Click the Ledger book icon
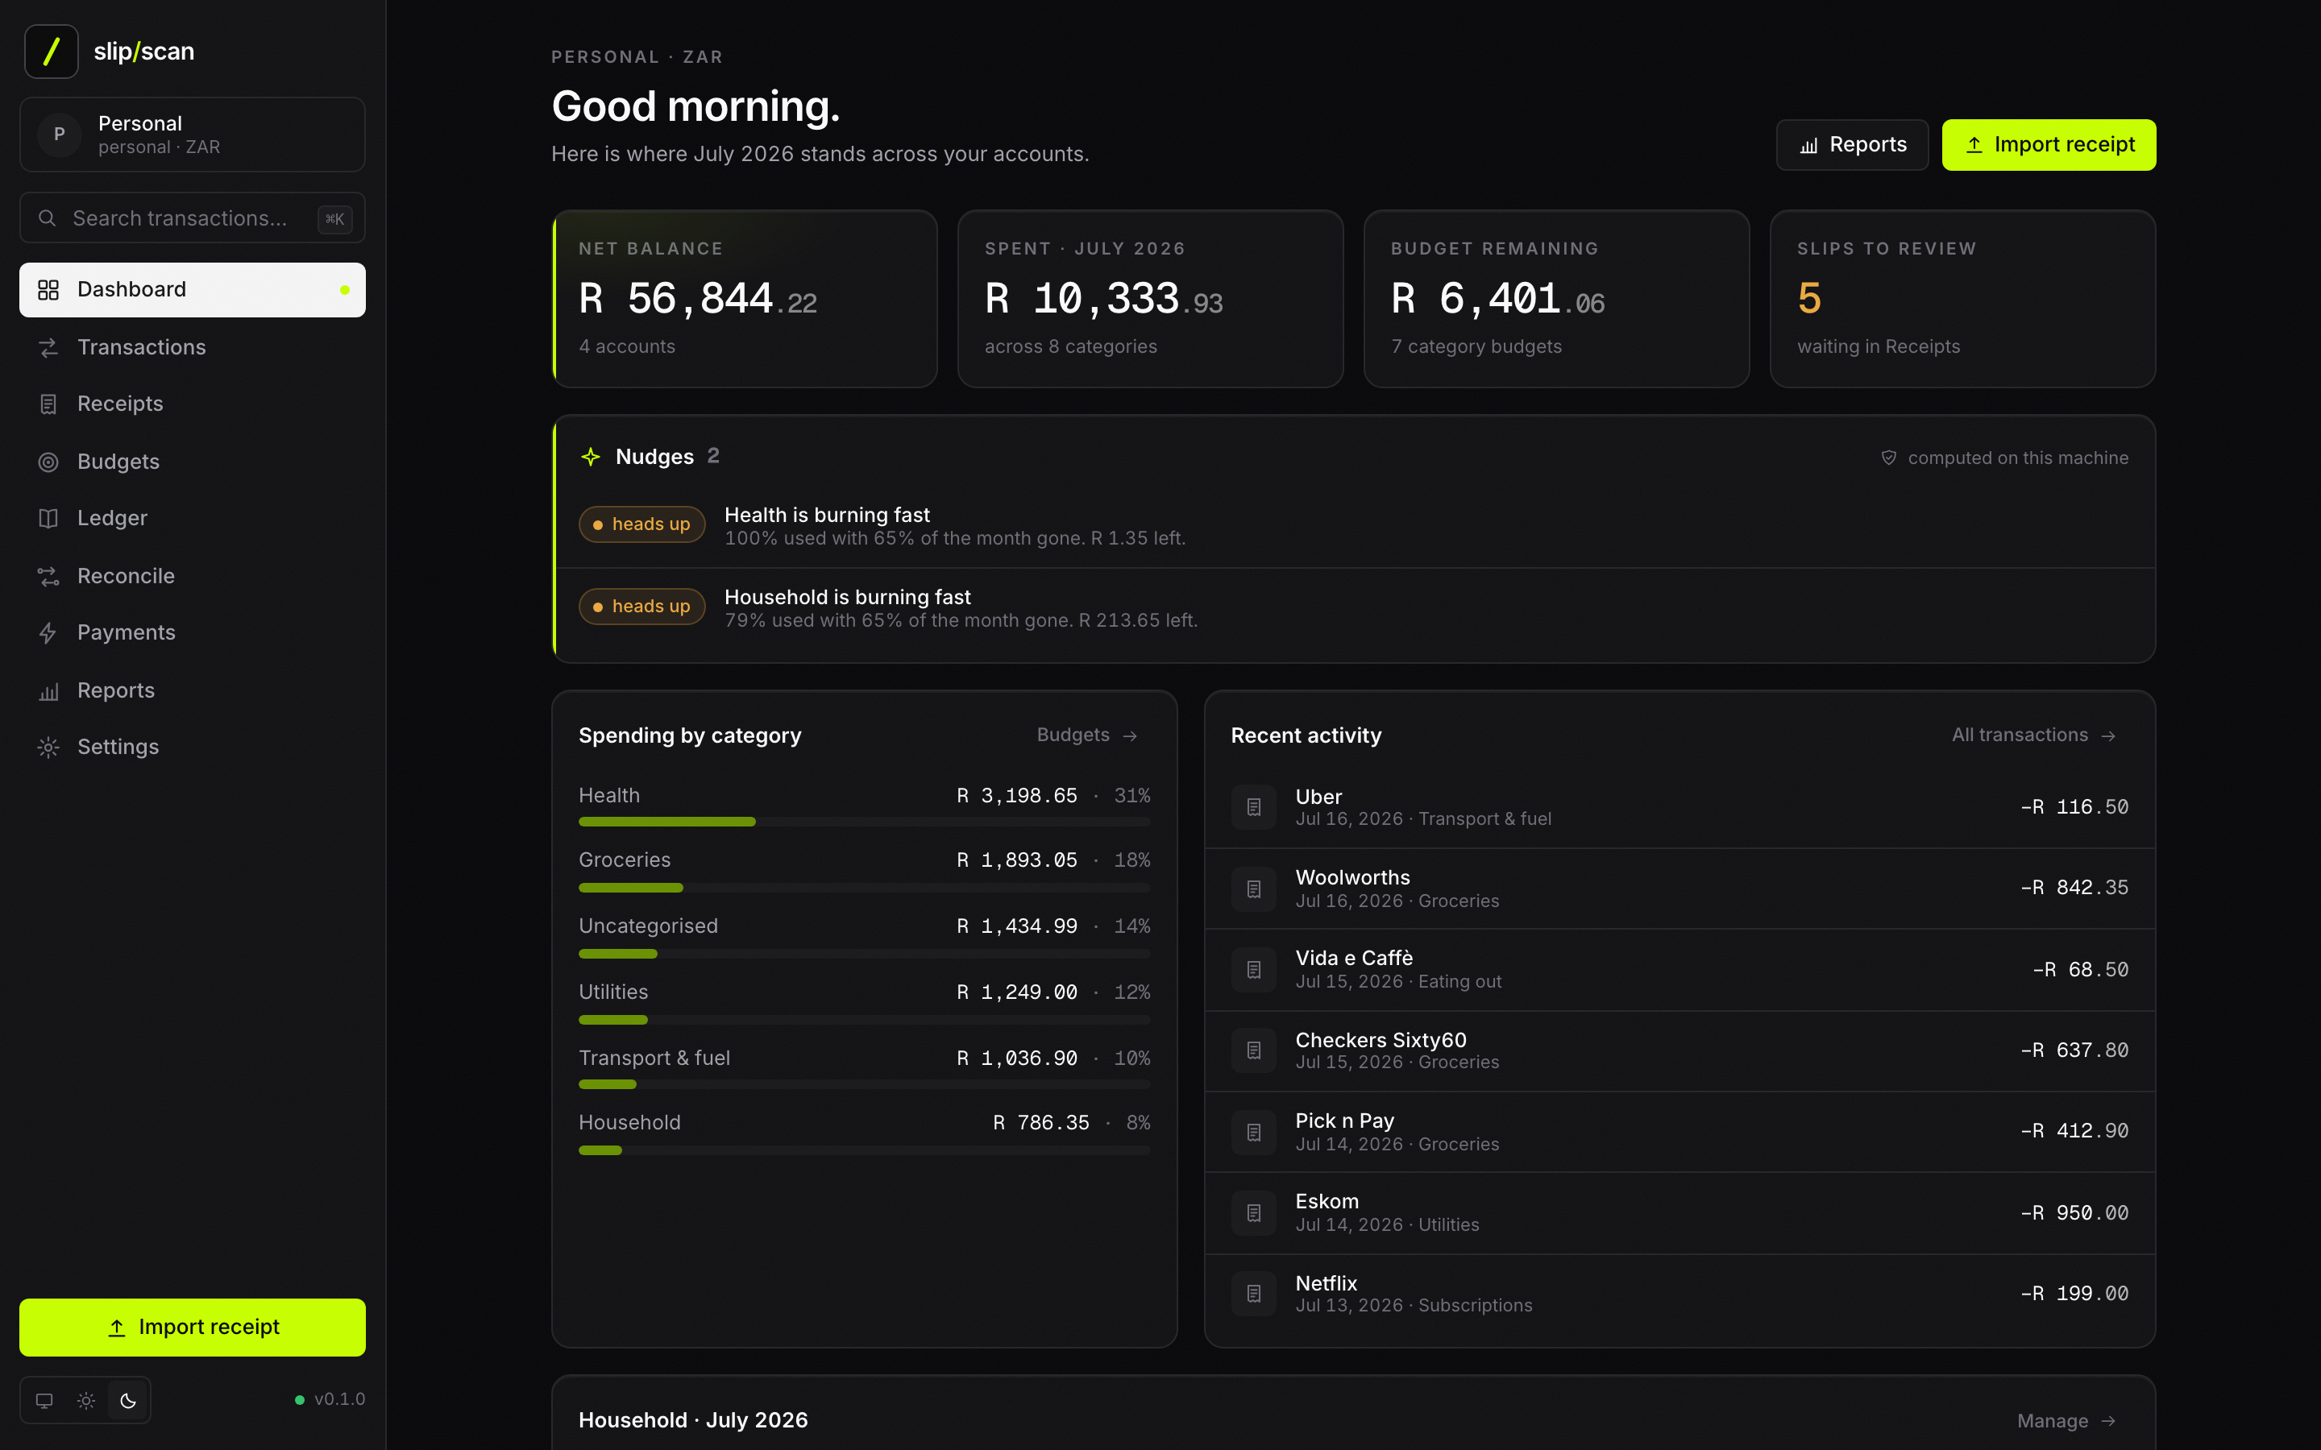The width and height of the screenshot is (2321, 1450). (x=48, y=518)
